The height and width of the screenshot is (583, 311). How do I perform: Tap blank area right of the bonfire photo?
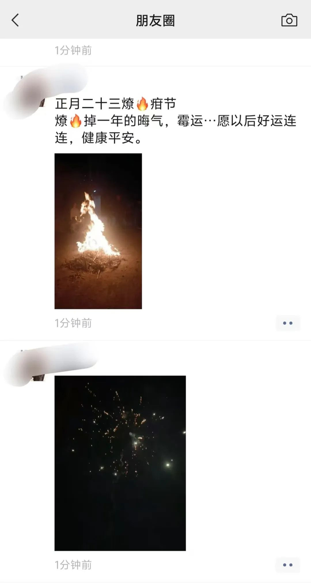(x=222, y=231)
